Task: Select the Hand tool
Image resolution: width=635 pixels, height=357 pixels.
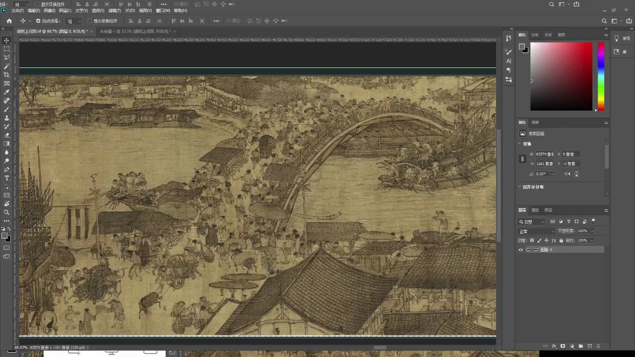Action: point(6,204)
